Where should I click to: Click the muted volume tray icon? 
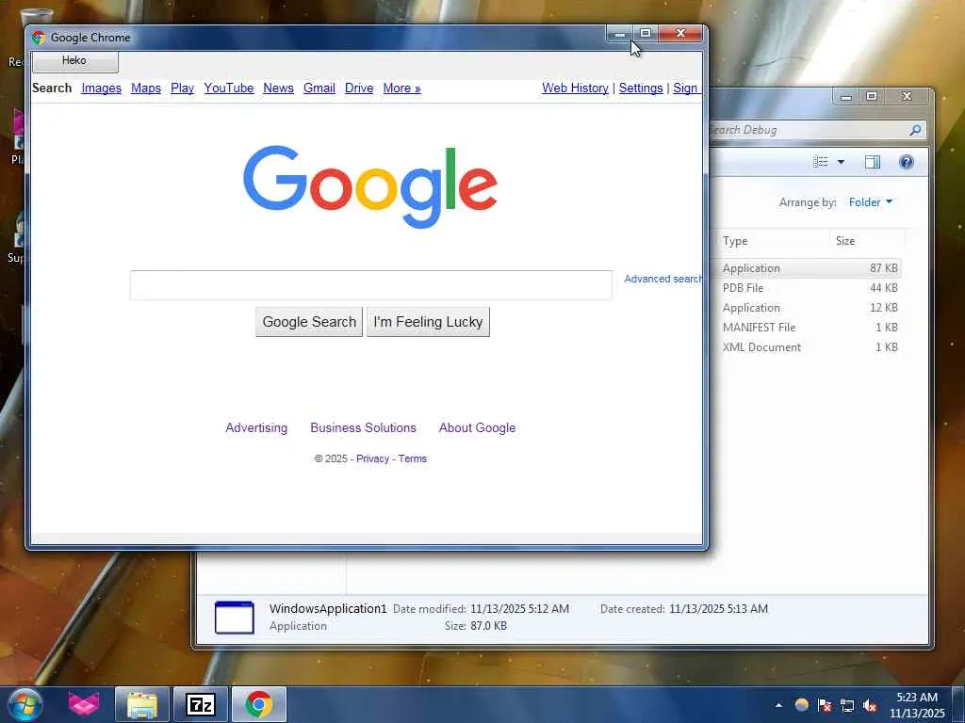point(870,705)
